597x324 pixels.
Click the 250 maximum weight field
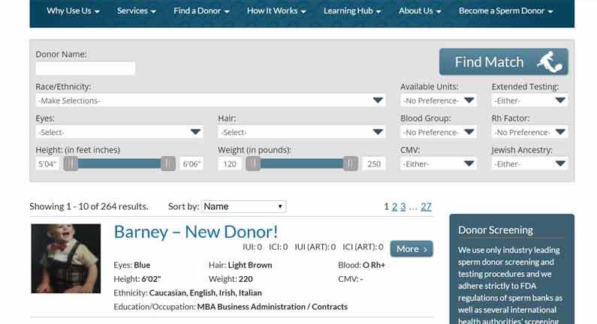tap(373, 164)
